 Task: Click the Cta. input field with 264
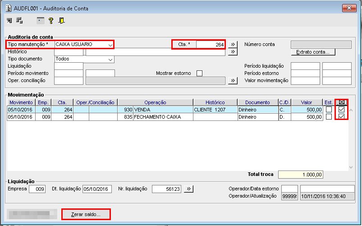[211, 44]
